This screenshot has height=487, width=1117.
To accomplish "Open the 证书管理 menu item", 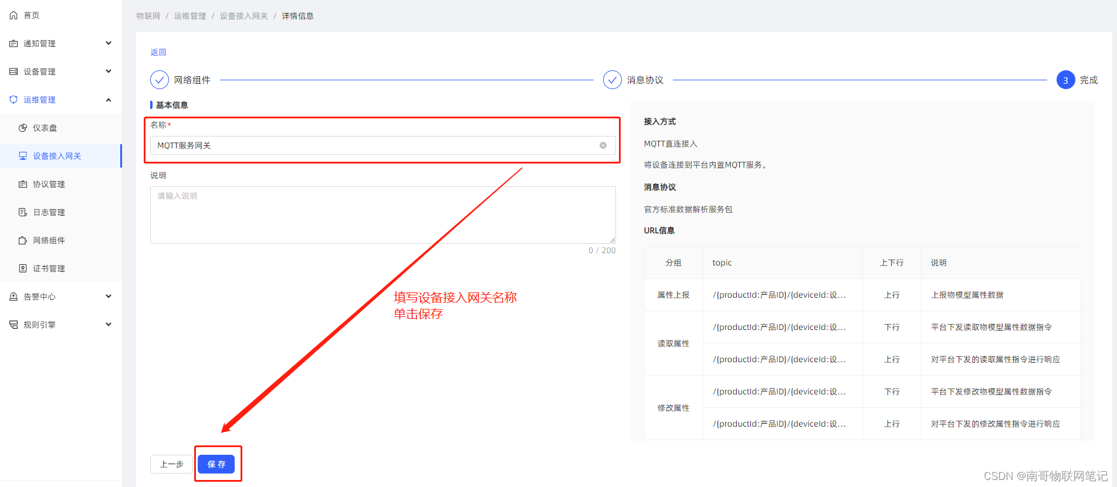I will tap(61, 268).
